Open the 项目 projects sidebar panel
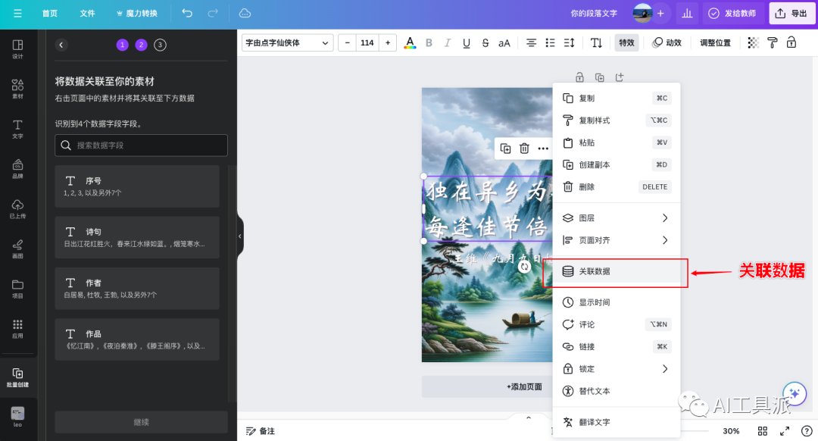 pos(17,289)
